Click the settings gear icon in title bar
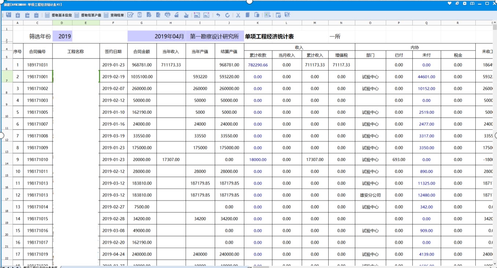The width and height of the screenshot is (497, 268). (465, 3)
